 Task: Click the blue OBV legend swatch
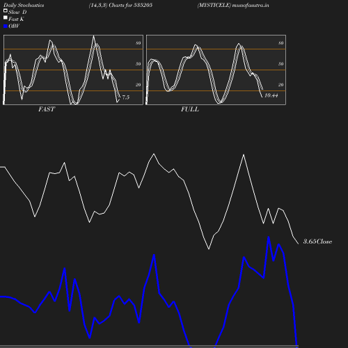[6, 26]
